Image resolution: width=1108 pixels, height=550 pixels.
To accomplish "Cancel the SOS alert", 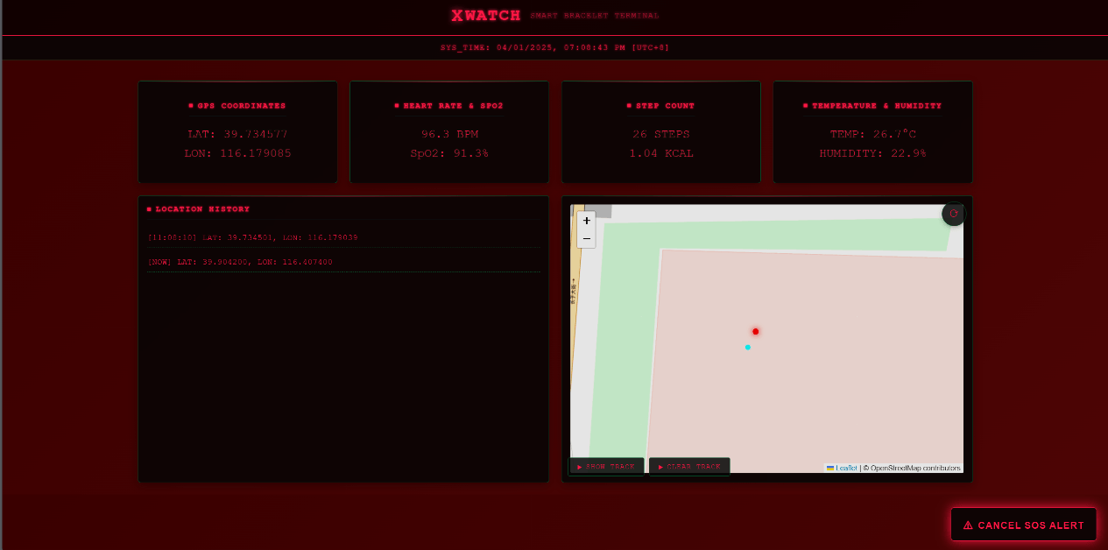I will (x=1024, y=525).
